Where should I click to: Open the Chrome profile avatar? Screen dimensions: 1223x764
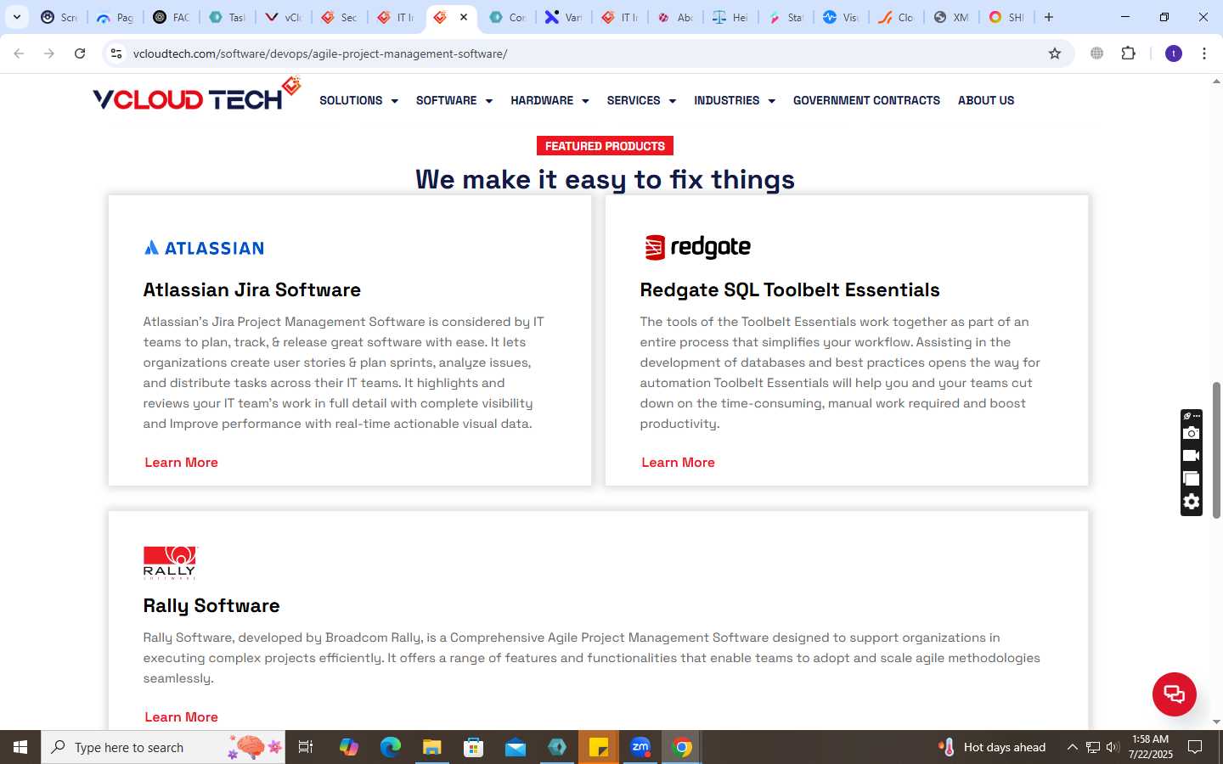tap(1174, 53)
